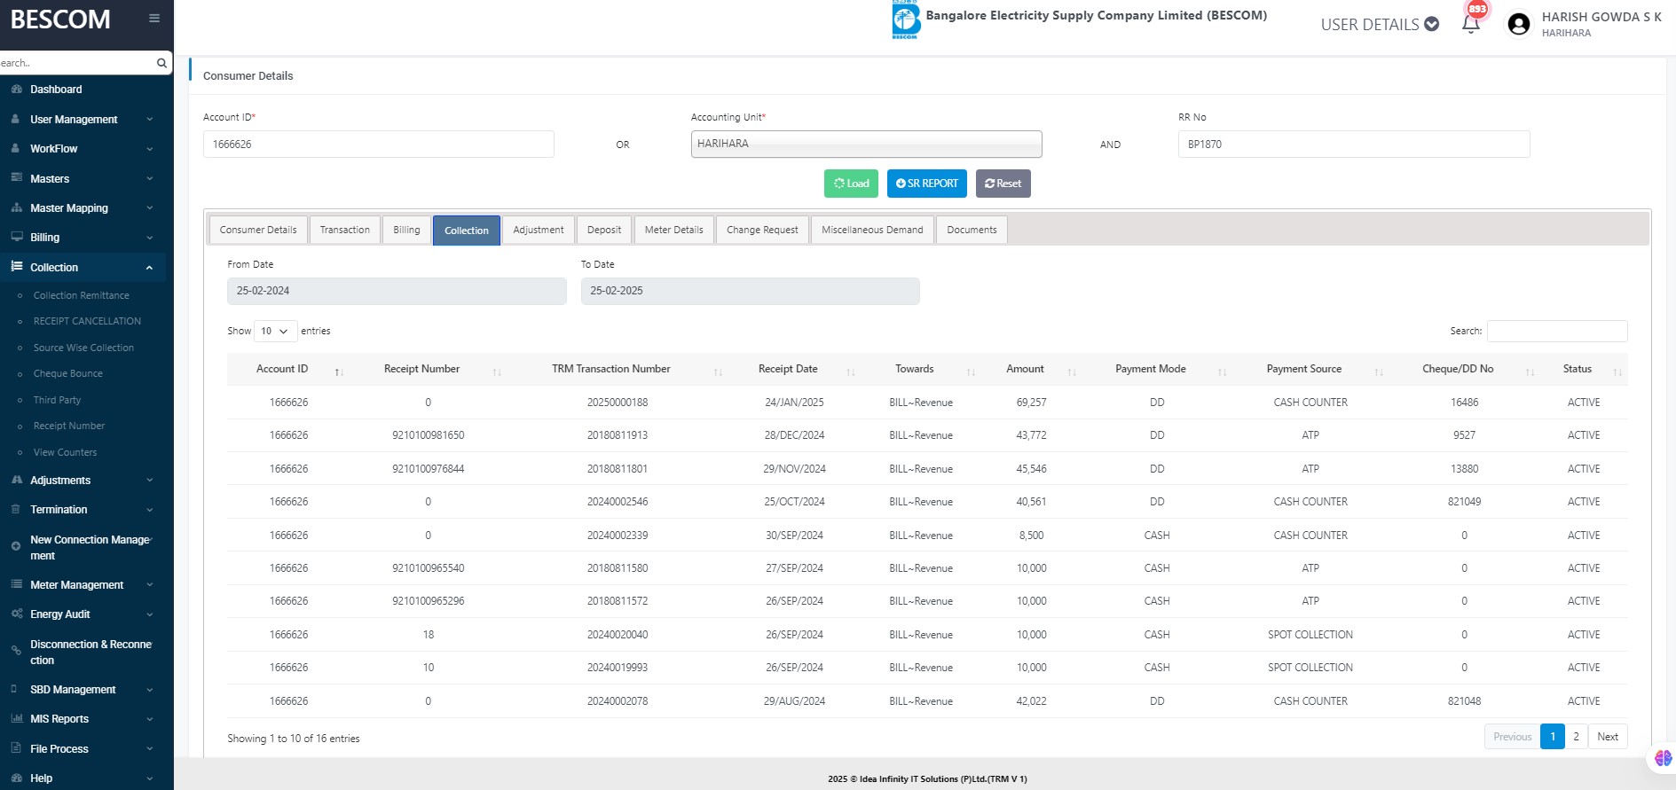This screenshot has height=790, width=1676.
Task: Expand the SBD Management menu chevron
Action: 149,690
